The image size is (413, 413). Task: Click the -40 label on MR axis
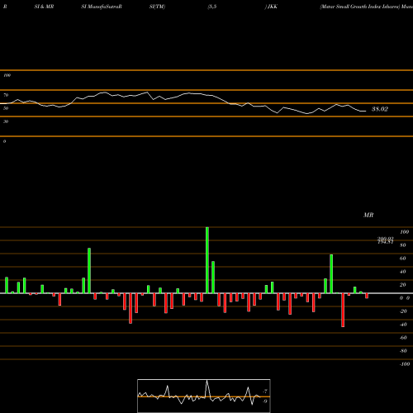(x=403, y=325)
